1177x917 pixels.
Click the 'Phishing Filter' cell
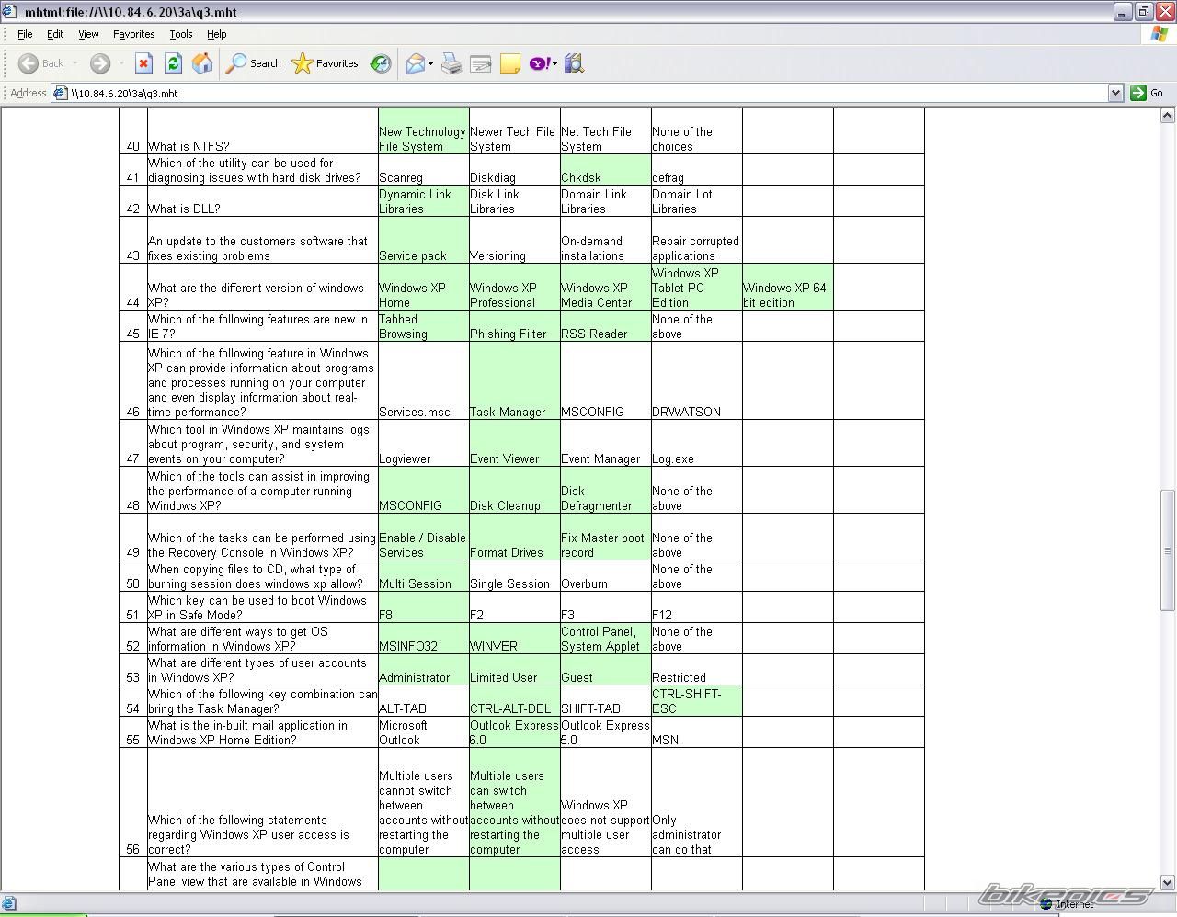click(x=514, y=326)
